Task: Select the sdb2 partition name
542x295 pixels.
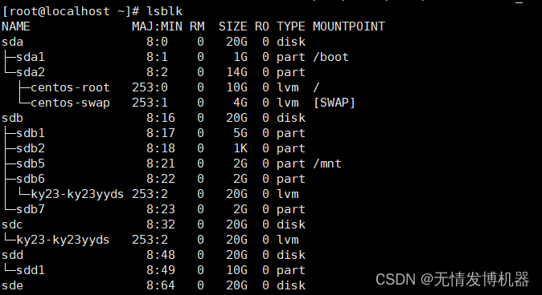Action: (x=31, y=148)
